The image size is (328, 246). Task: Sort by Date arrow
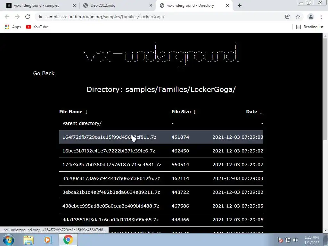click(261, 112)
